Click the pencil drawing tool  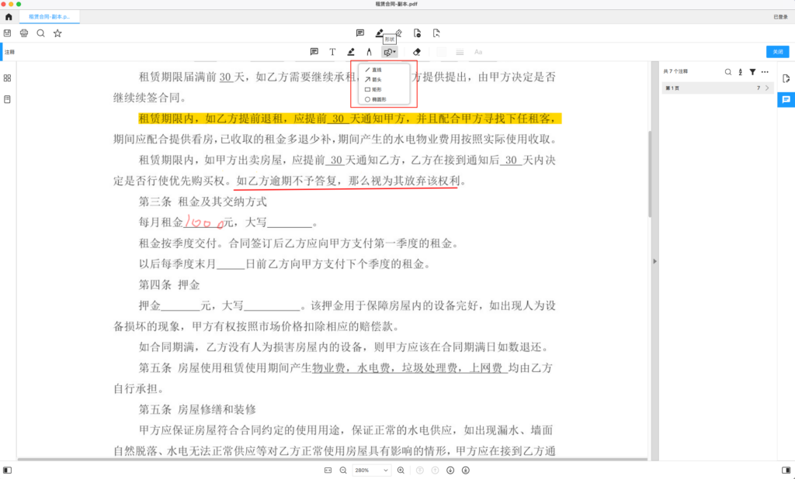pos(370,52)
